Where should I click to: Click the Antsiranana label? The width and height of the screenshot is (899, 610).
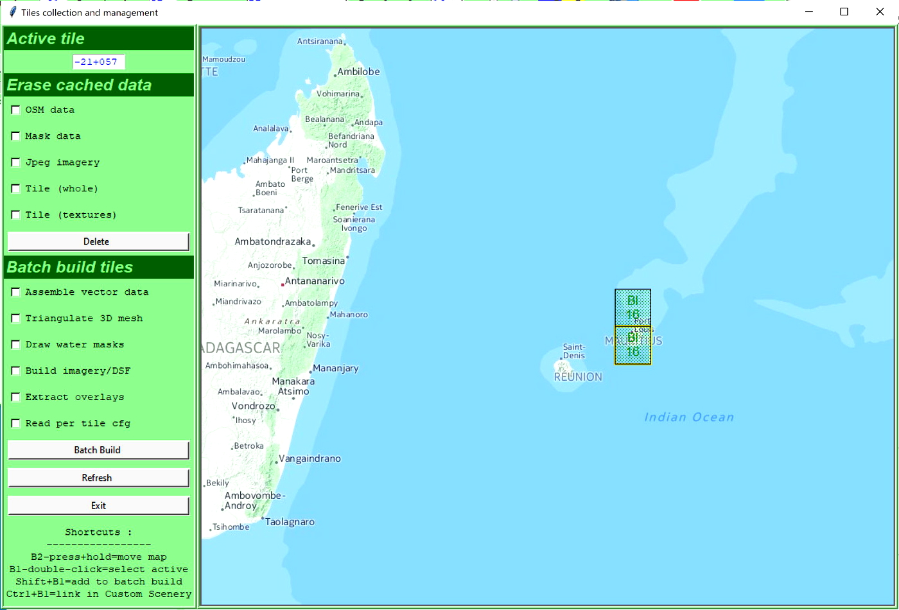click(320, 41)
